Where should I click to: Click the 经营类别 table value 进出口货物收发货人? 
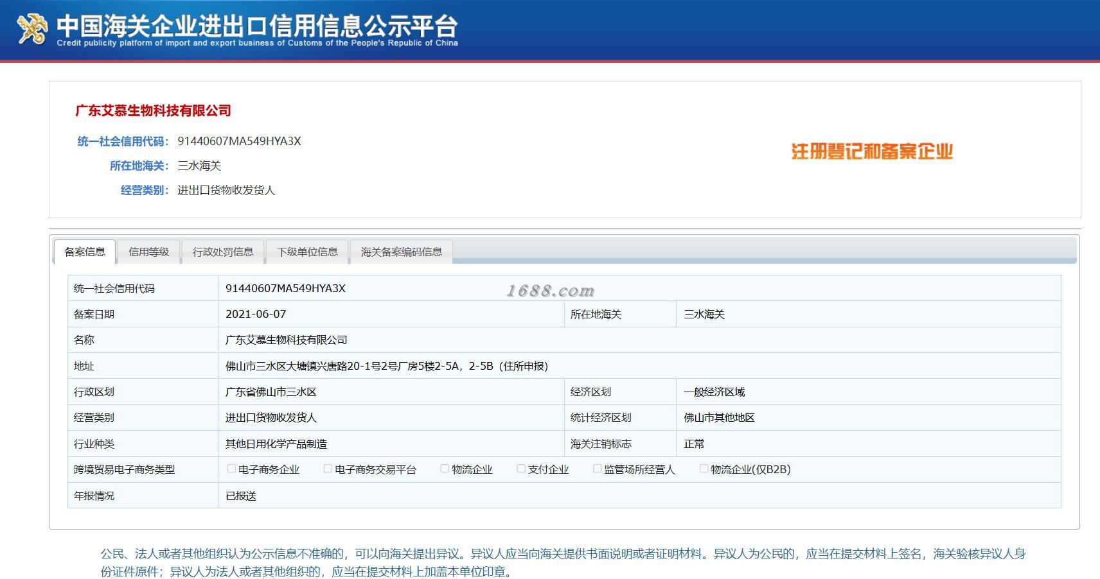pos(271,417)
